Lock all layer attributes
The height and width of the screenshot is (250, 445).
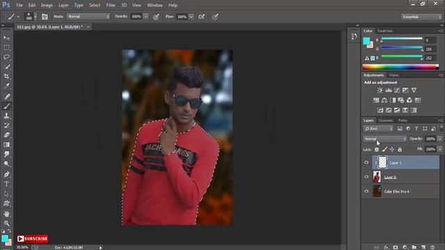coord(400,149)
